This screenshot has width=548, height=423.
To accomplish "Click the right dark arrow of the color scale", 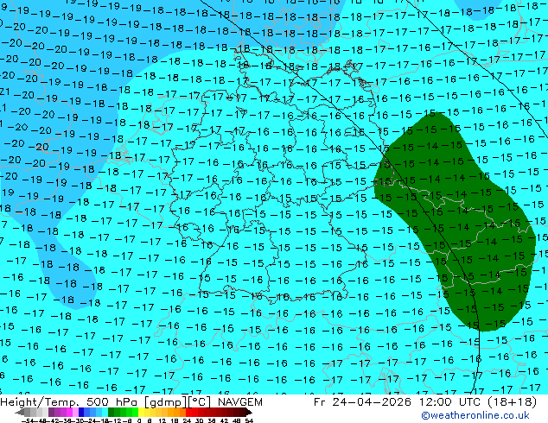I will point(248,413).
